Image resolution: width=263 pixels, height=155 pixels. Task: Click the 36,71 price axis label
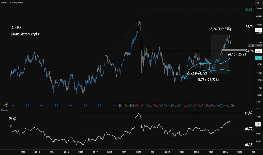(258, 30)
